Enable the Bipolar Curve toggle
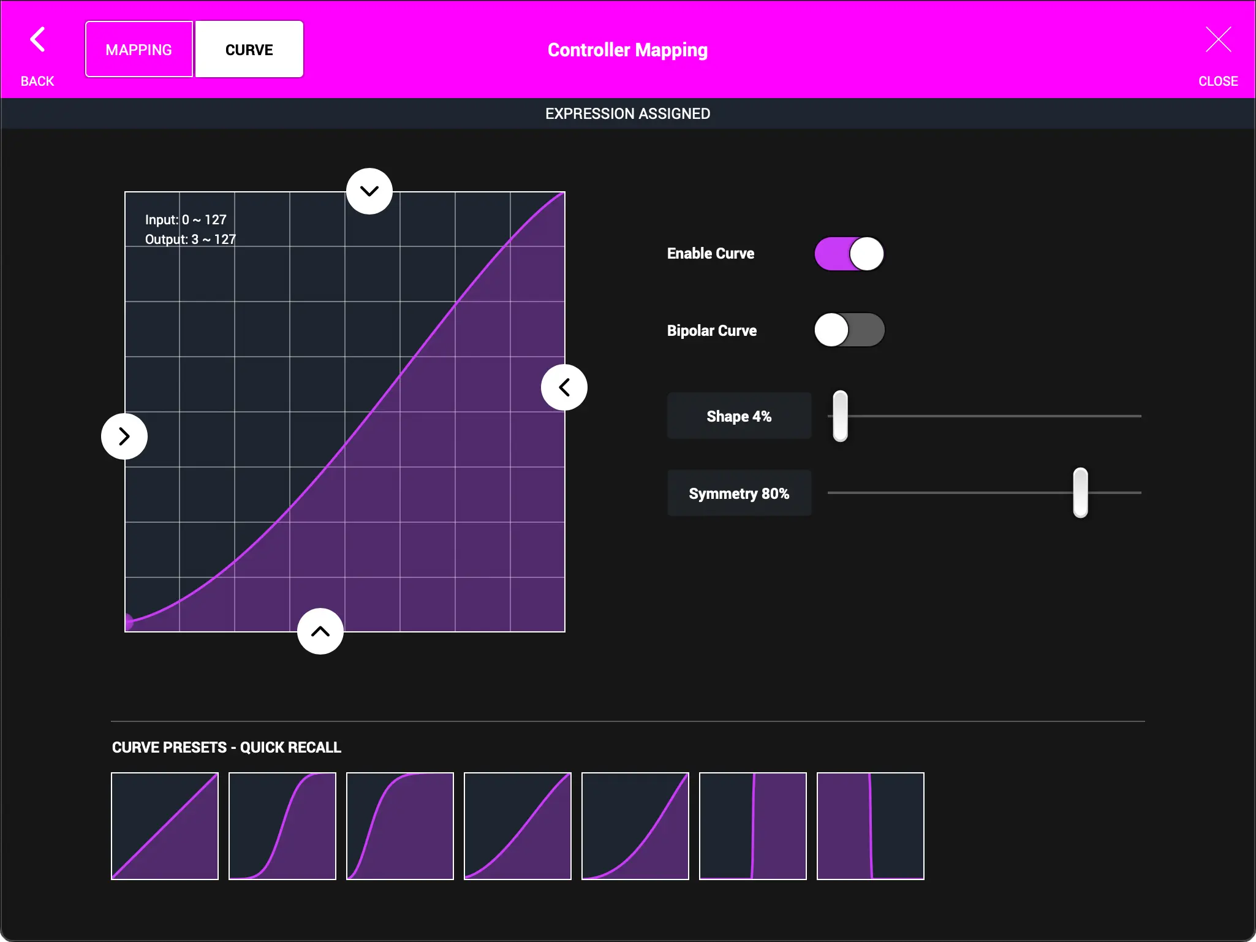 [x=849, y=330]
